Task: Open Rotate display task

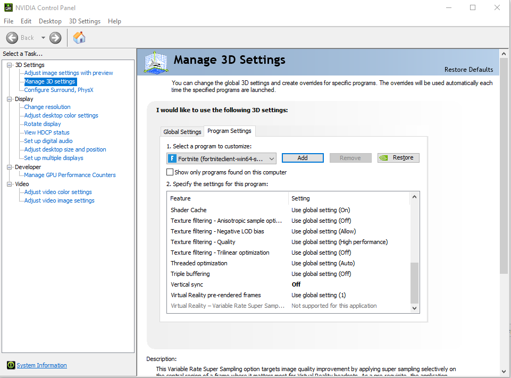Action: [43, 124]
